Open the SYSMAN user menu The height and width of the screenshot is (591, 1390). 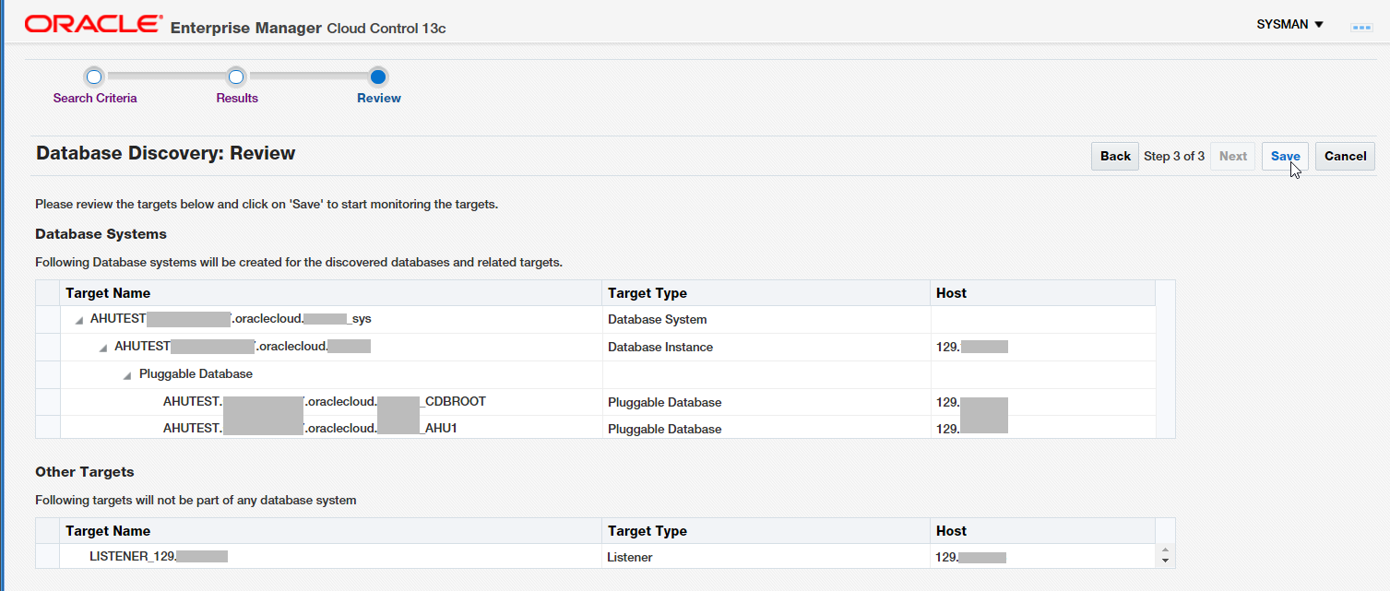point(1289,24)
